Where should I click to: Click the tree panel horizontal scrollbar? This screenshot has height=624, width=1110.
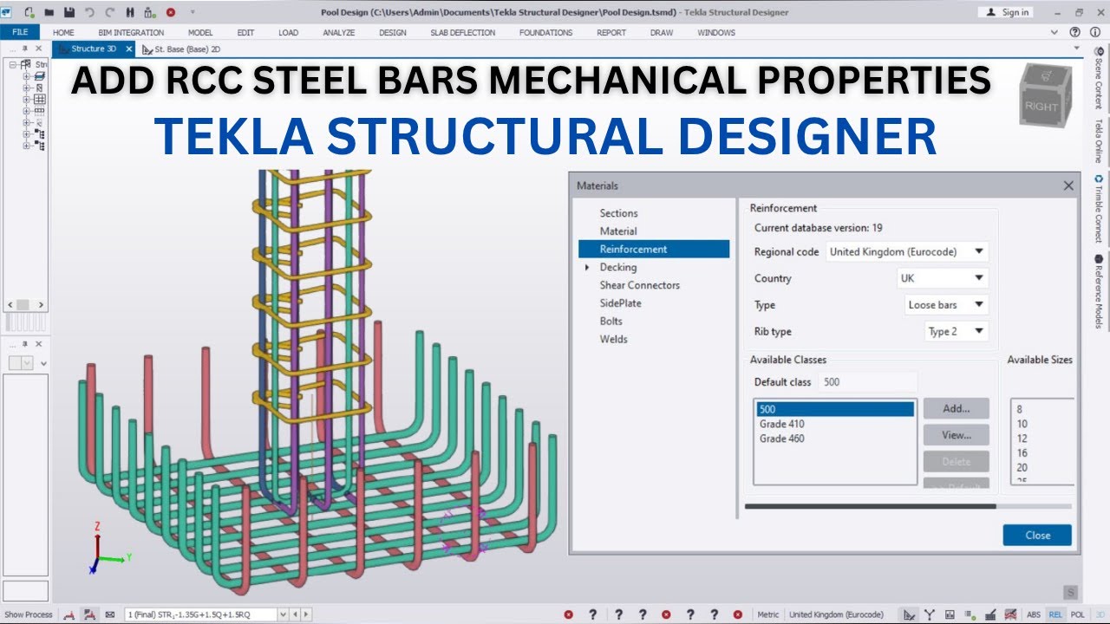coord(24,305)
